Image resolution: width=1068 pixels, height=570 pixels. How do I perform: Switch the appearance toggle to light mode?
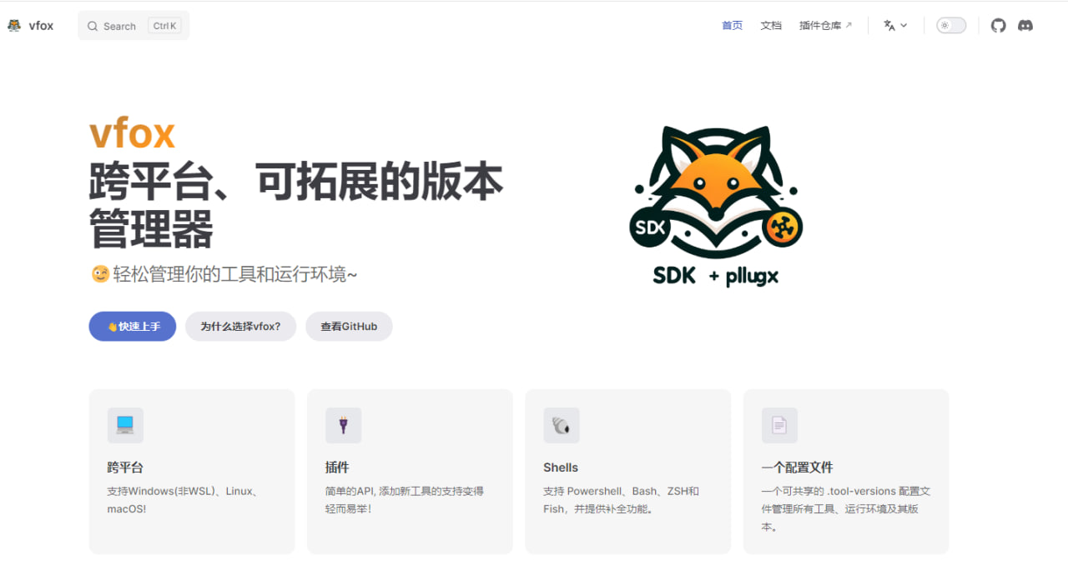(x=950, y=25)
